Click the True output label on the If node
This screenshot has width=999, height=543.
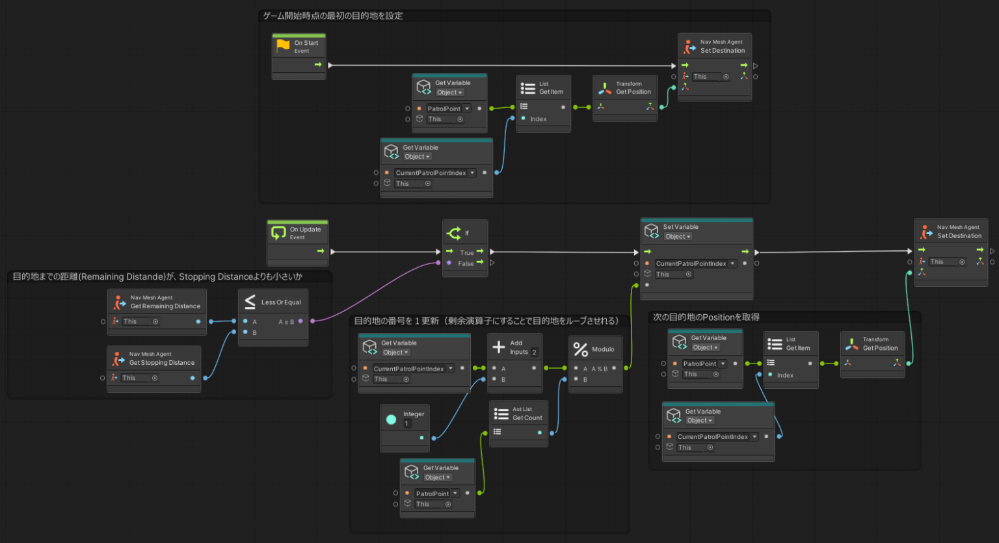point(466,253)
